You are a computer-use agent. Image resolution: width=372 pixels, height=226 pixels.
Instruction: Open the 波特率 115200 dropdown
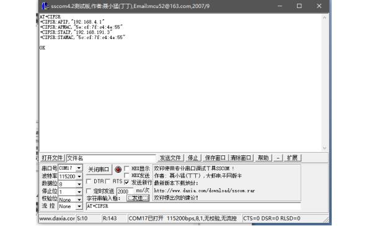[x=79, y=176]
